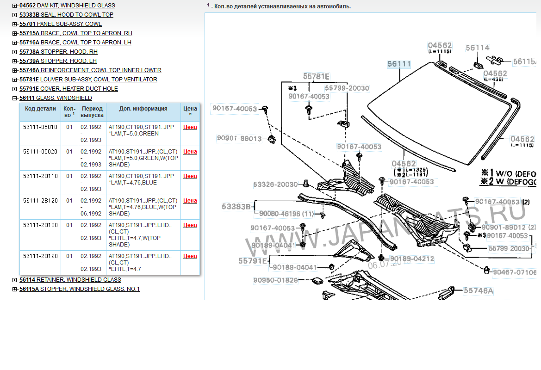Select the 90950-01829 callout in the diagram

(x=275, y=280)
